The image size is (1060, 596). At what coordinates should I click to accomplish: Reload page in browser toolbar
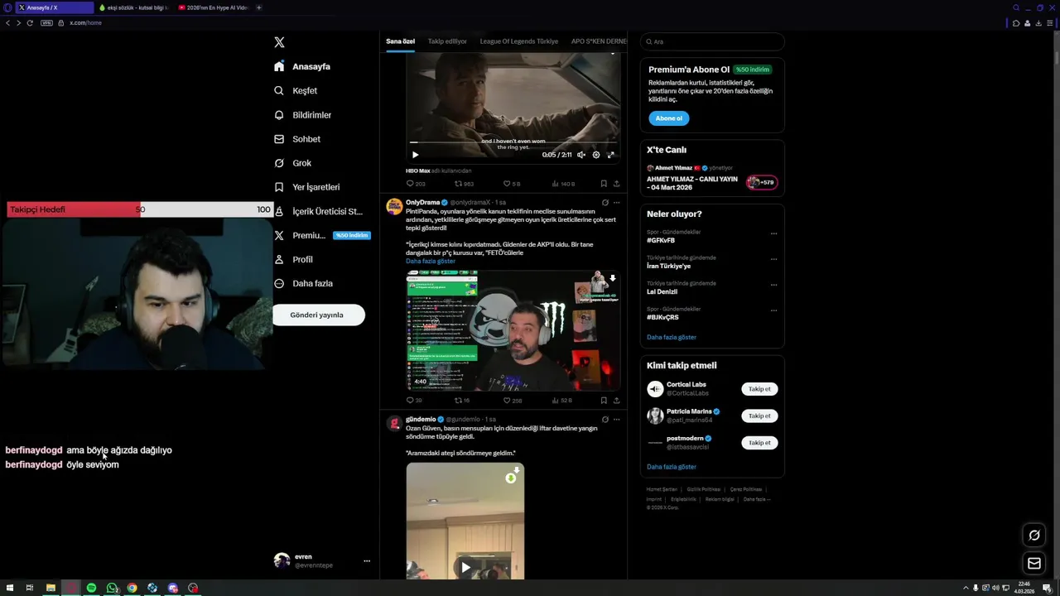[x=30, y=22]
